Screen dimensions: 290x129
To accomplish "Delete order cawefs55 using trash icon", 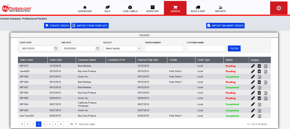I will tap(259, 71).
